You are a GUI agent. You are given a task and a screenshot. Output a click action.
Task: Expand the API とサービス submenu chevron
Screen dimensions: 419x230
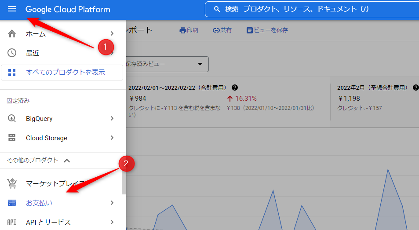[x=112, y=222]
